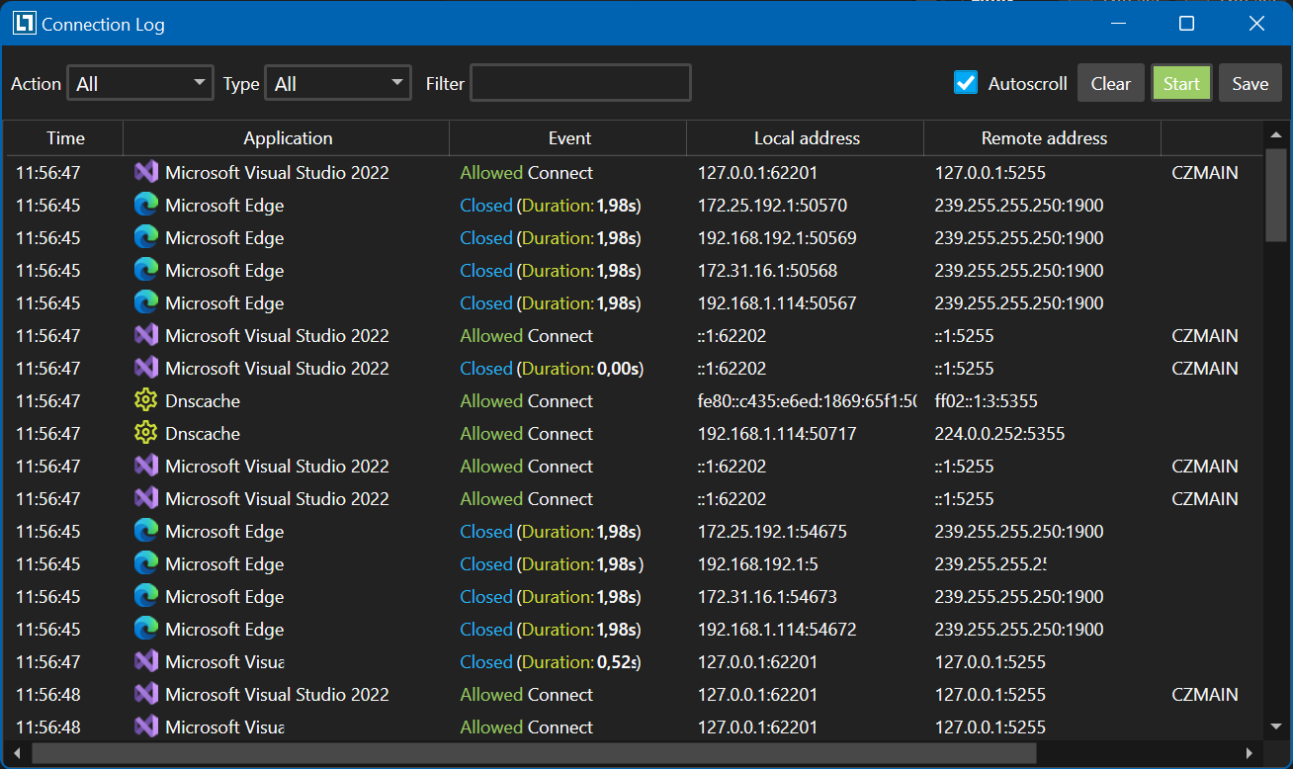
Task: Click the left arrow of the horizontal scrollbar
Action: click(x=16, y=753)
